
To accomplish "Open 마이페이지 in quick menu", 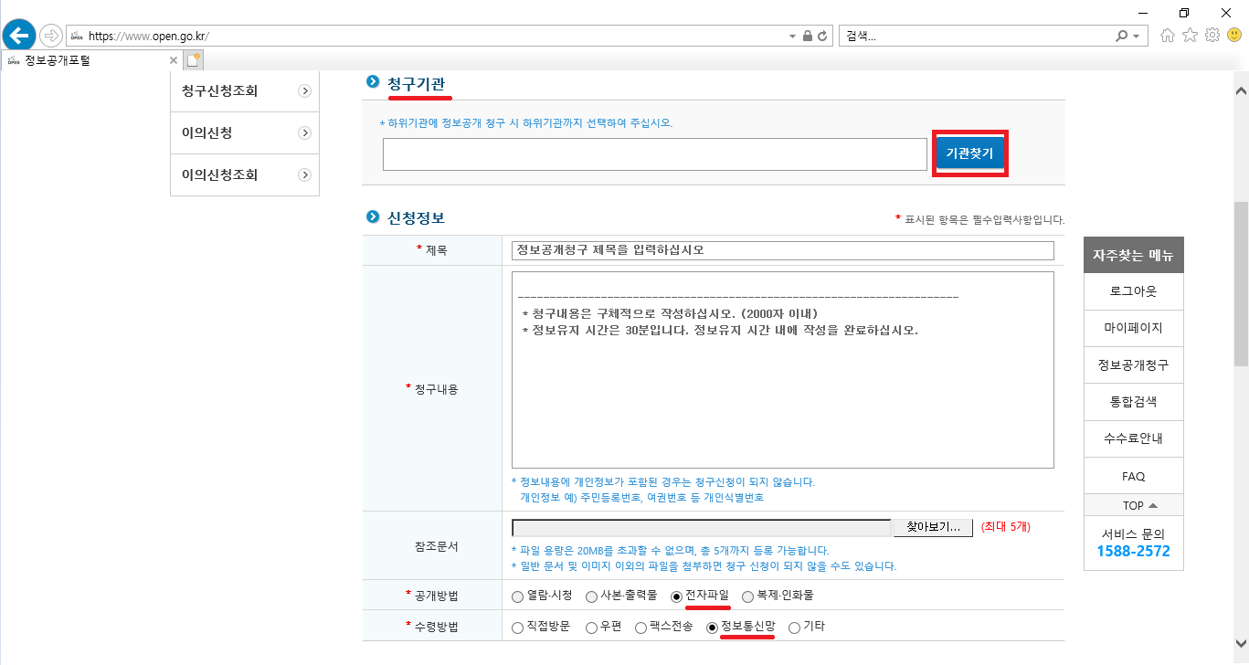I will click(1133, 328).
